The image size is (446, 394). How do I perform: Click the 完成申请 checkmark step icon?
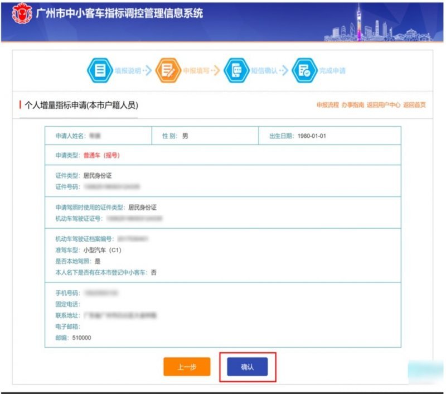[x=304, y=71]
